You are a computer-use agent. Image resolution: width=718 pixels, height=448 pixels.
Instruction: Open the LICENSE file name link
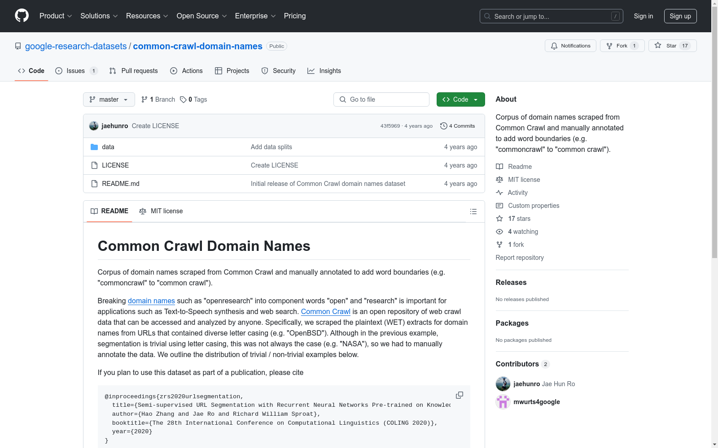pos(115,165)
